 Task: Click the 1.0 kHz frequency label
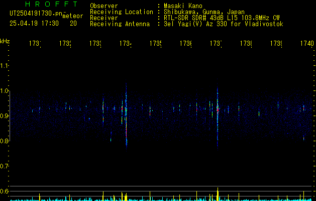pyautogui.click(x=4, y=90)
